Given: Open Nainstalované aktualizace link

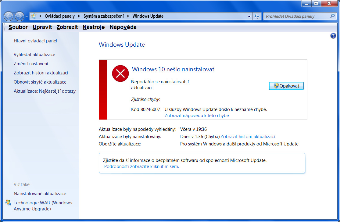Looking at the screenshot, I should 40,194.
